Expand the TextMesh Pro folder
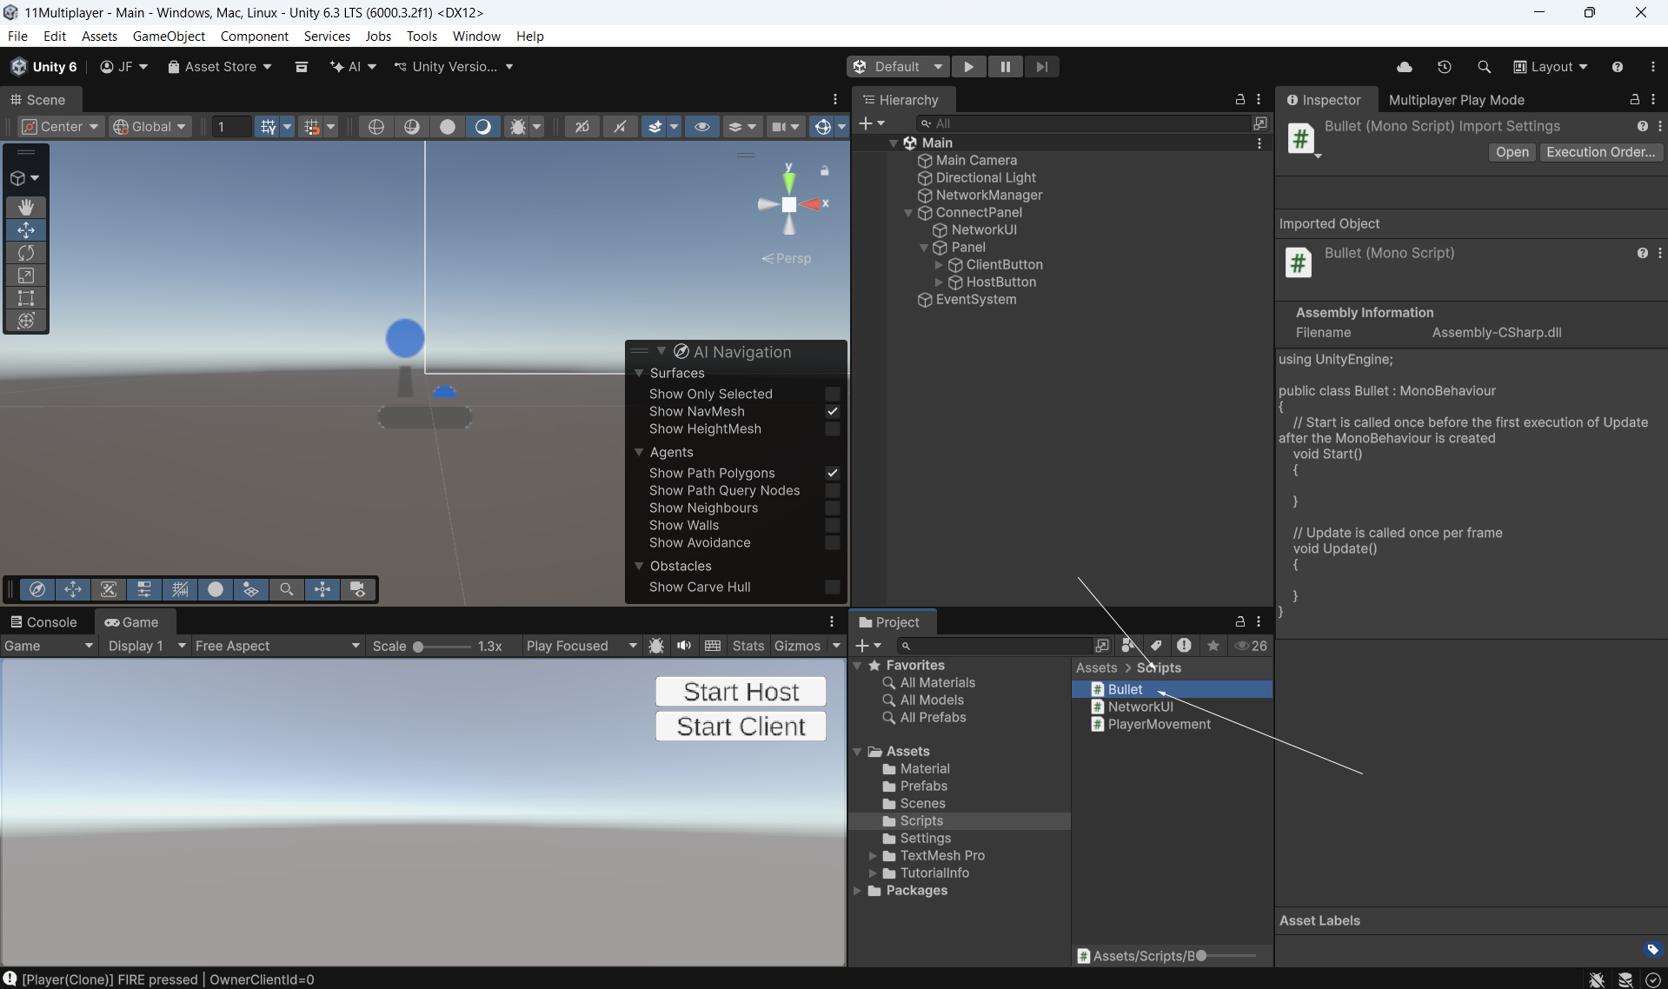 873,856
